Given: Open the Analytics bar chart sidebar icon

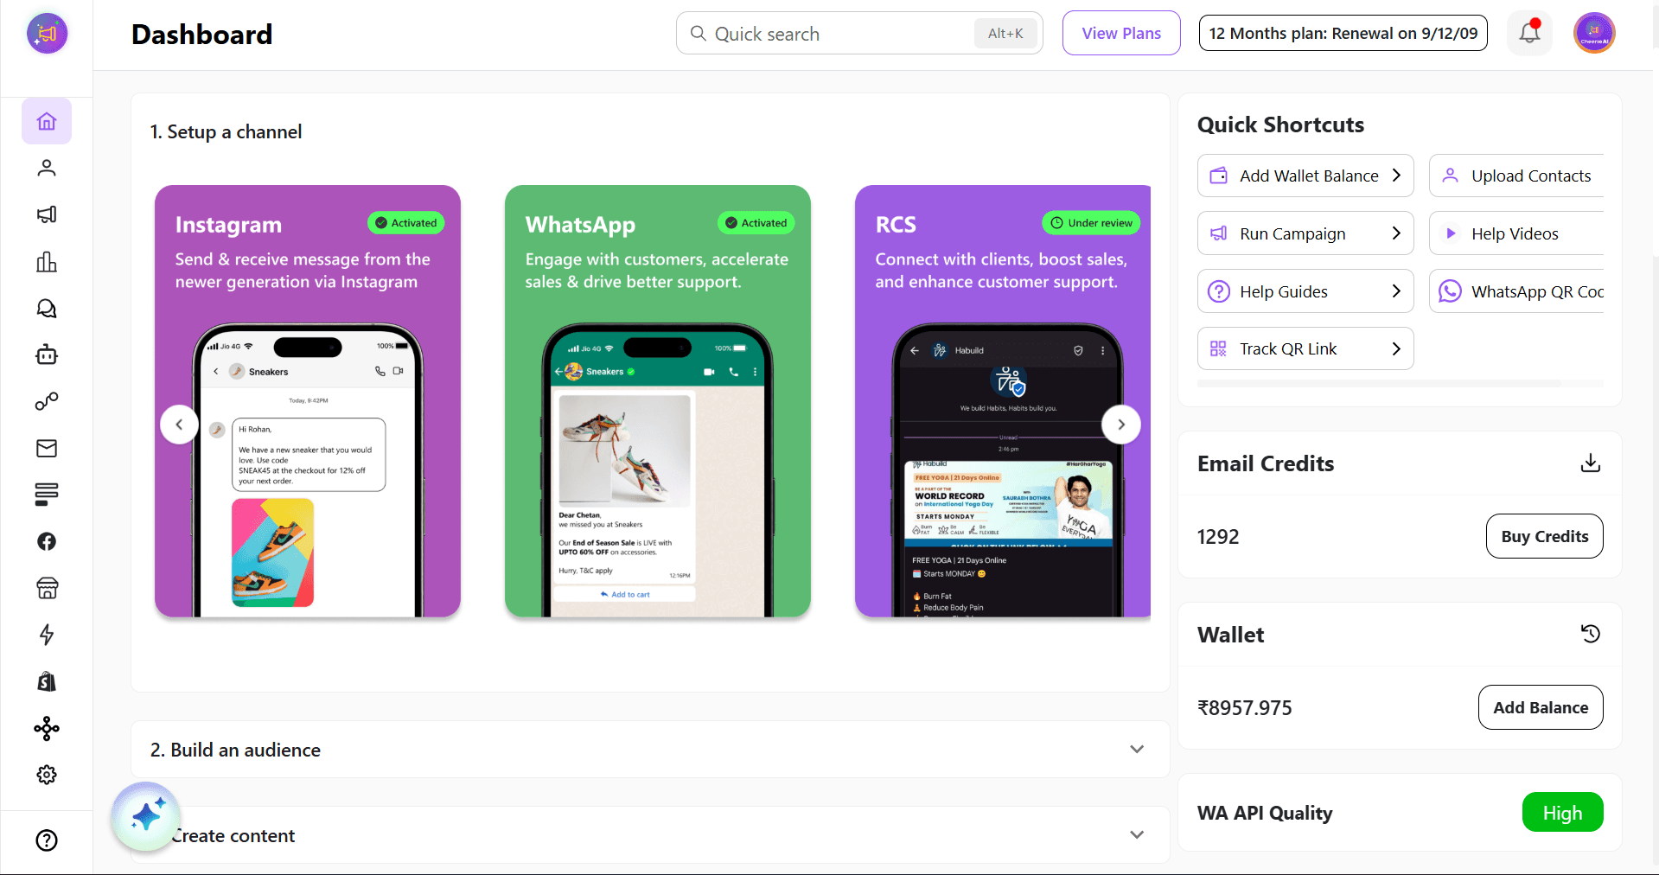Looking at the screenshot, I should pos(47,262).
